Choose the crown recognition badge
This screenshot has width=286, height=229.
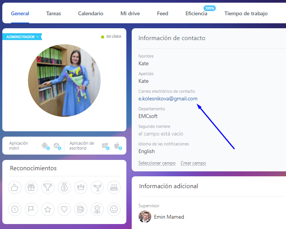(81, 187)
